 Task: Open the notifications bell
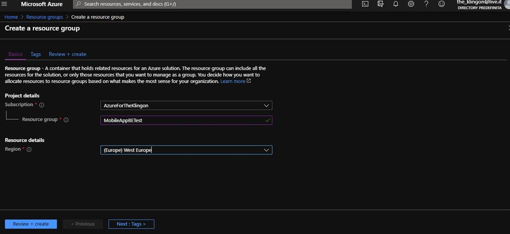tap(396, 4)
